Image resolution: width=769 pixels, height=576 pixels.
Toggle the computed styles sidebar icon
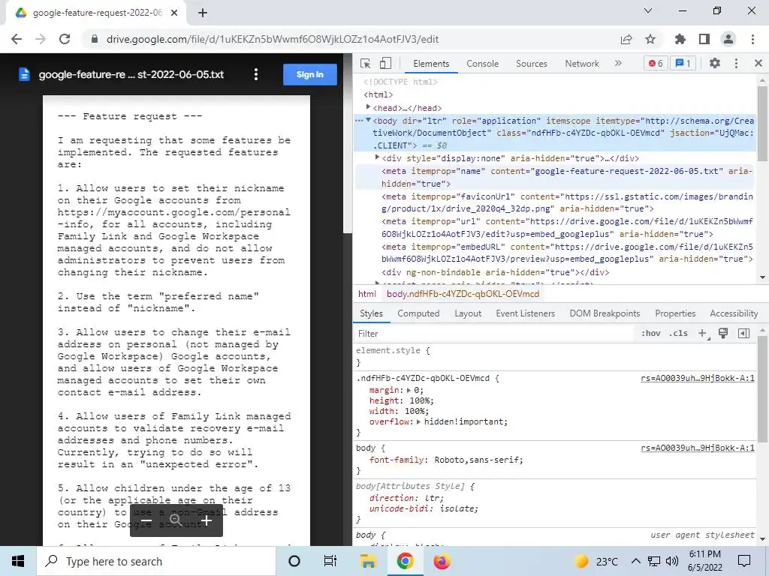[743, 334]
